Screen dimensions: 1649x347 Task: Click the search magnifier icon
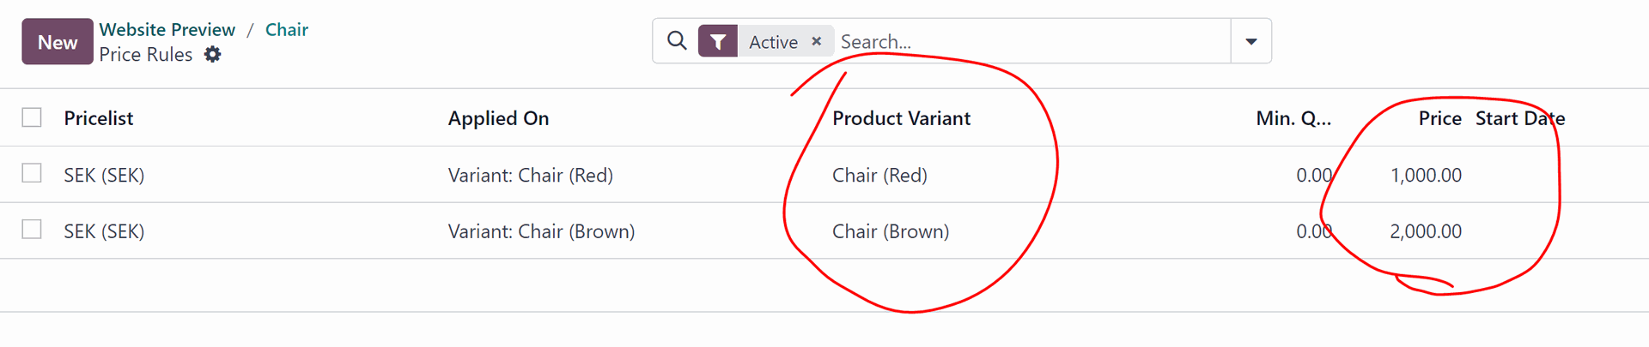677,41
